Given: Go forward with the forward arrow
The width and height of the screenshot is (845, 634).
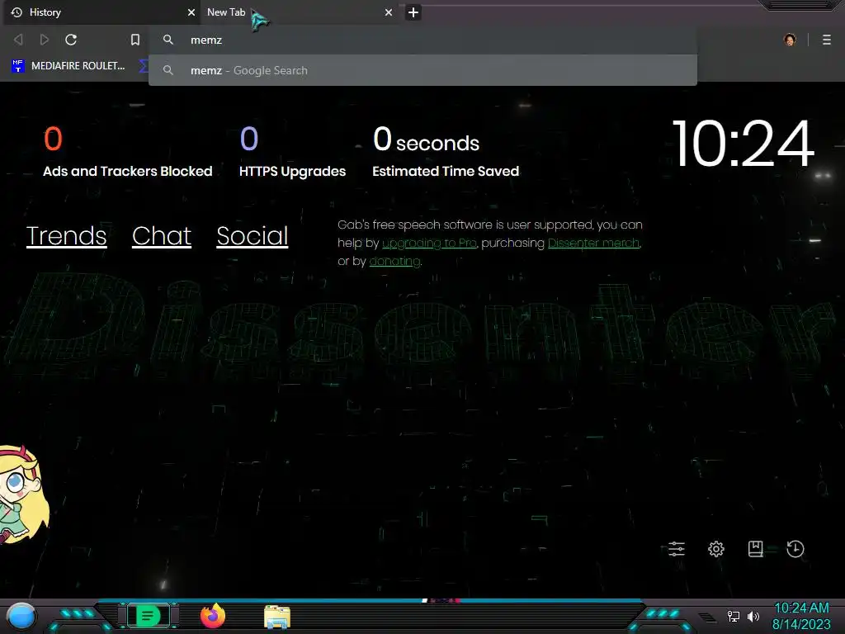Looking at the screenshot, I should click(45, 40).
